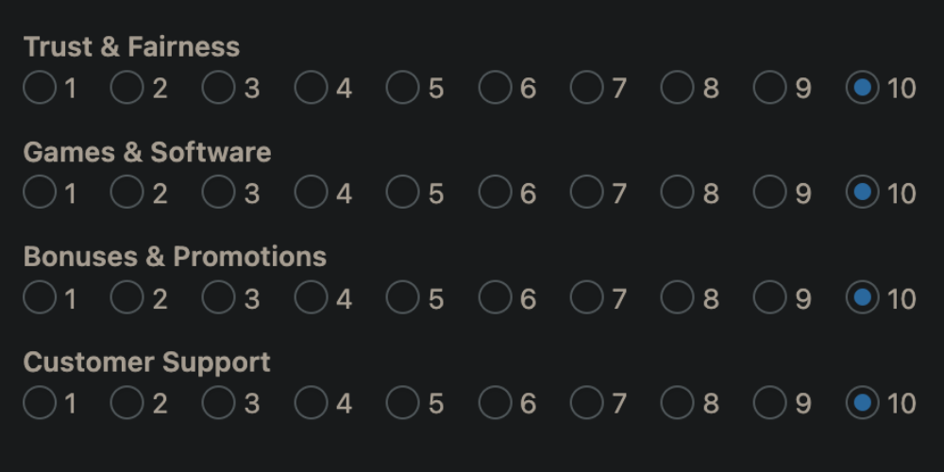Choose 9 for Games & Software

click(769, 194)
